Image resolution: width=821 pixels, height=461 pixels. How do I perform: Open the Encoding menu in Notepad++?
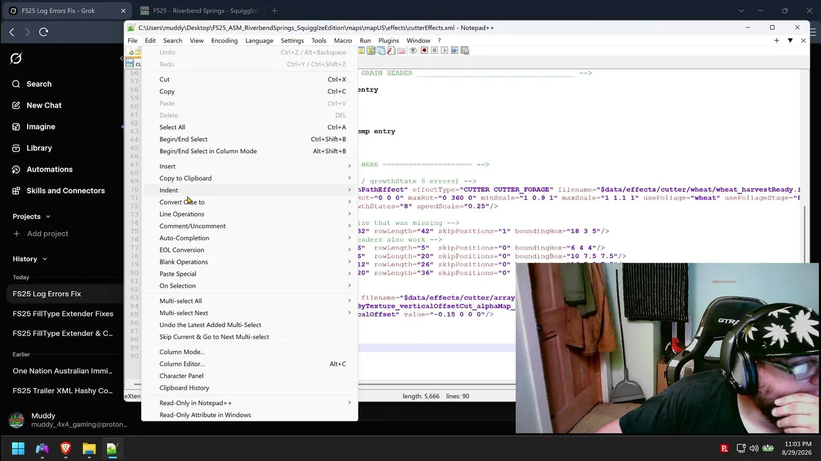[224, 40]
